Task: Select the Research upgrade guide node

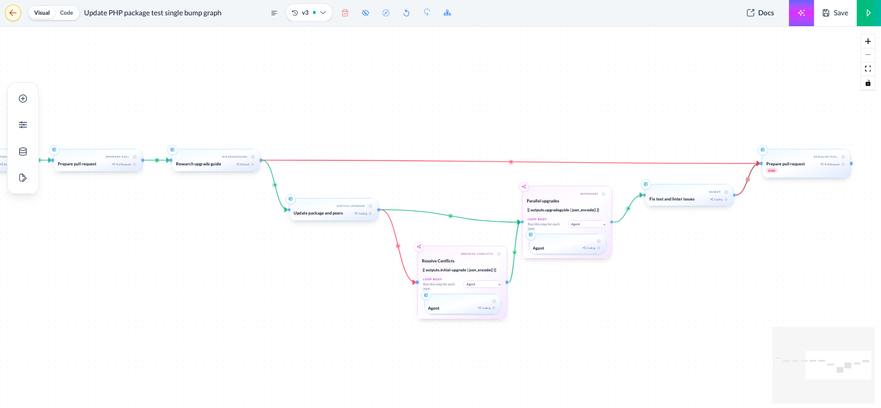Action: [x=215, y=161]
